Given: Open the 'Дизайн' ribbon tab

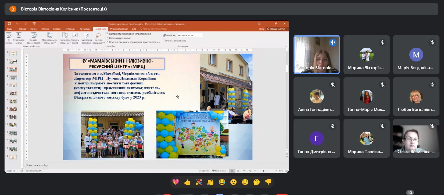Looking at the screenshot, I should 57,29.
